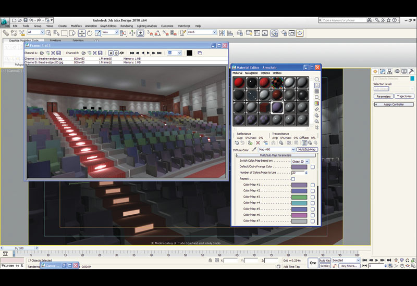Image resolution: width=417 pixels, height=286 pixels.
Task: Open the row6 named selection dropdown
Action: (202, 32)
